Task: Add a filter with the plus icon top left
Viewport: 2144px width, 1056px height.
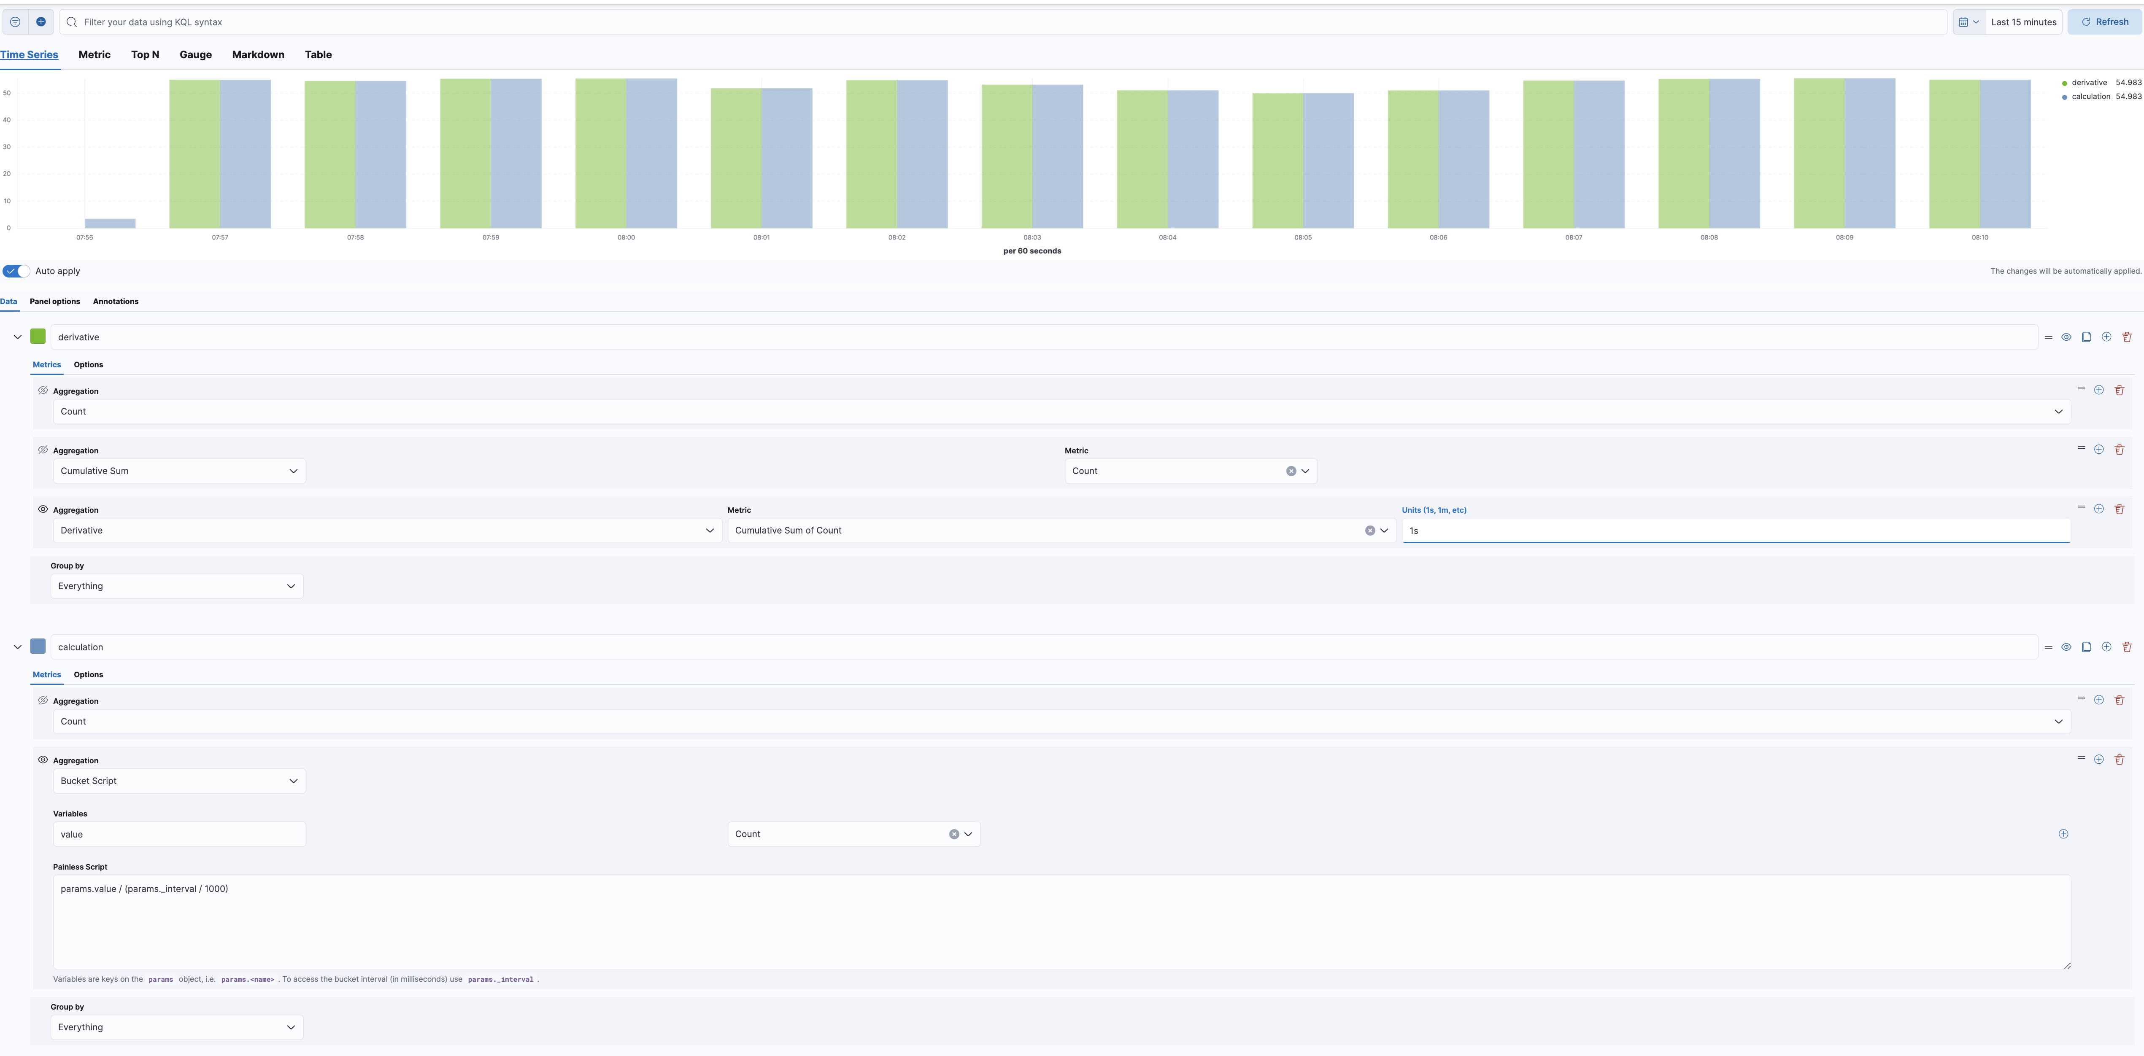Action: [x=40, y=22]
